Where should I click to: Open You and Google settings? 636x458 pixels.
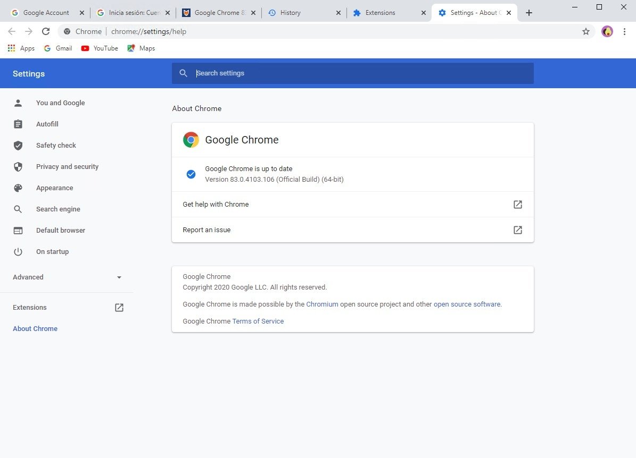click(61, 103)
